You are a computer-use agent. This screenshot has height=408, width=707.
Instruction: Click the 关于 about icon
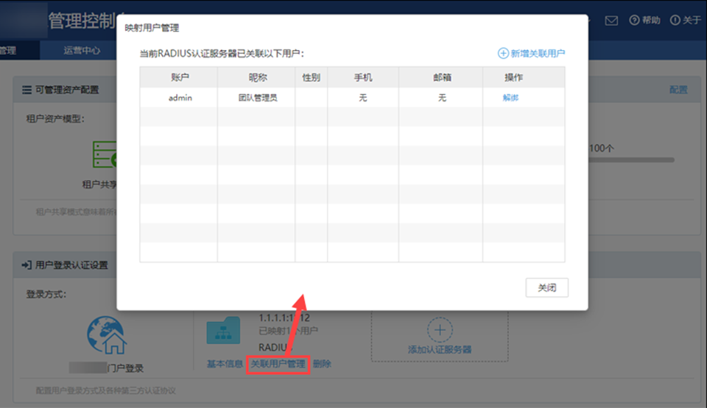[x=674, y=21]
